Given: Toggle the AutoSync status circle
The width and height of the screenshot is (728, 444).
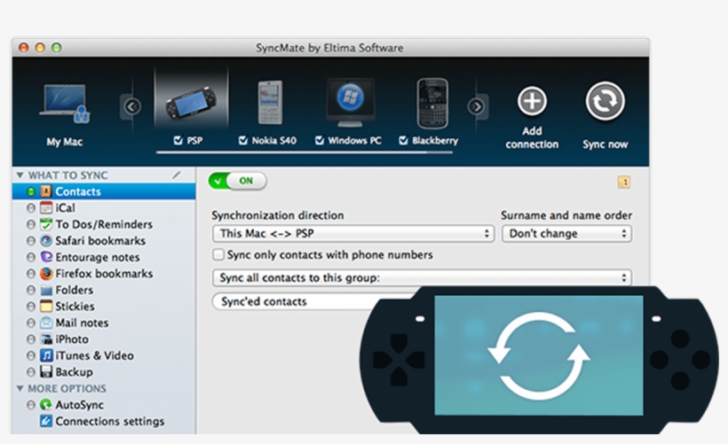Looking at the screenshot, I should click(31, 405).
